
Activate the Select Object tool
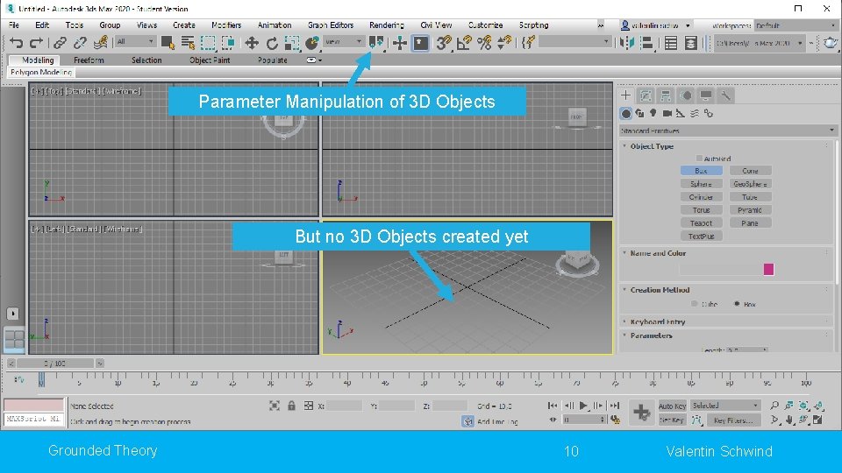[x=168, y=43]
